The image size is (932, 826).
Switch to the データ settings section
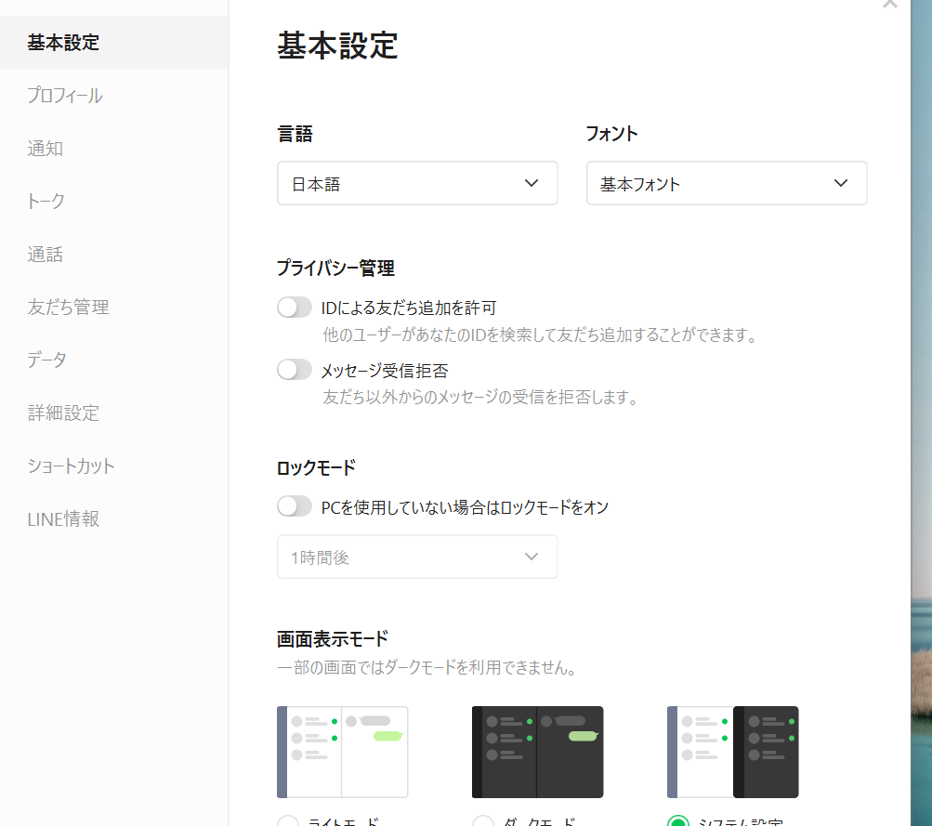47,361
